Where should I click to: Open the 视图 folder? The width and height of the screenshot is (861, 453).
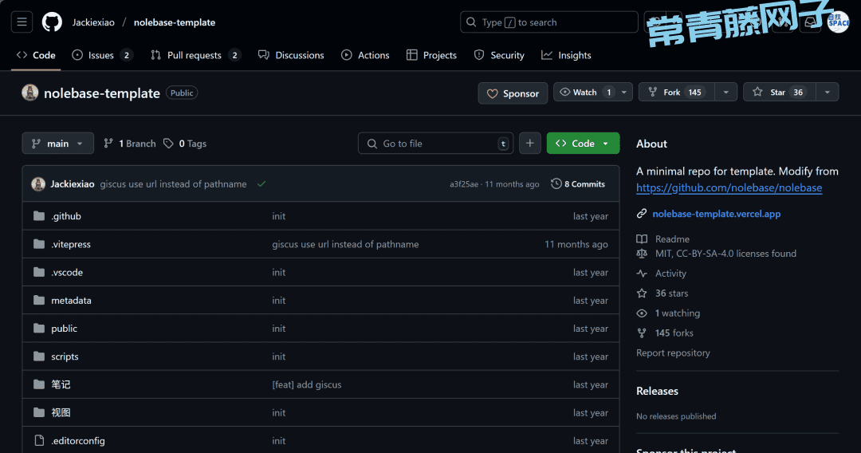coord(61,412)
